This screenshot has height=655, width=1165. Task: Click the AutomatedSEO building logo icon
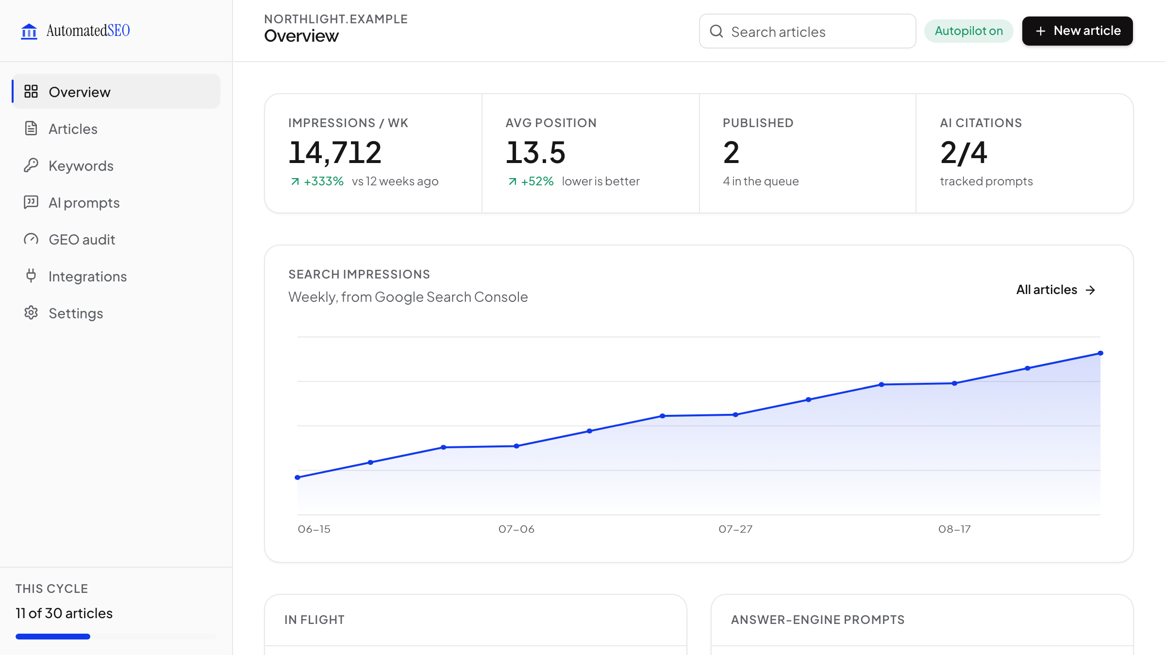(x=29, y=31)
